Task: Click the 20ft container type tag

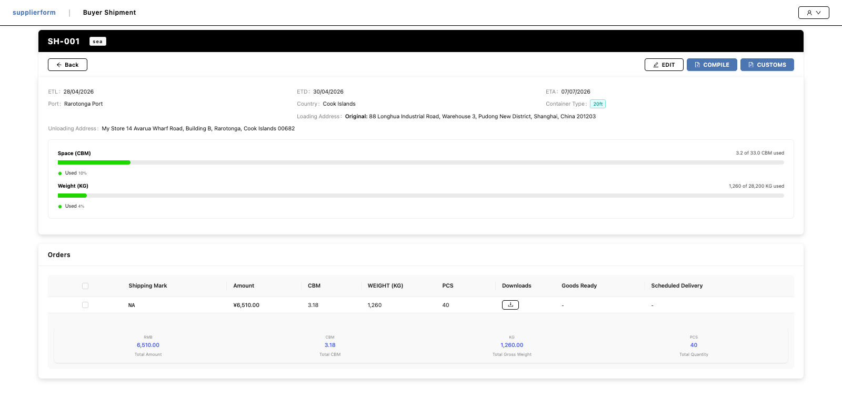Action: click(x=598, y=104)
